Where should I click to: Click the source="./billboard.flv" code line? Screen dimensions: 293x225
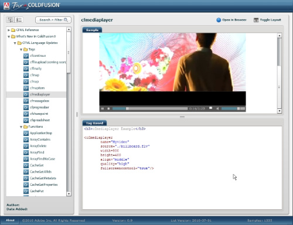click(125, 146)
